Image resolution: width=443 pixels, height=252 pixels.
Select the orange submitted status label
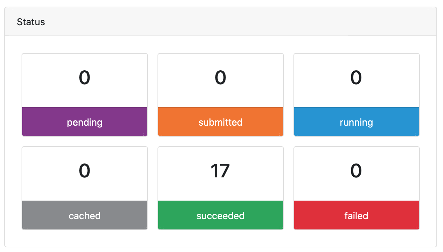[221, 122]
